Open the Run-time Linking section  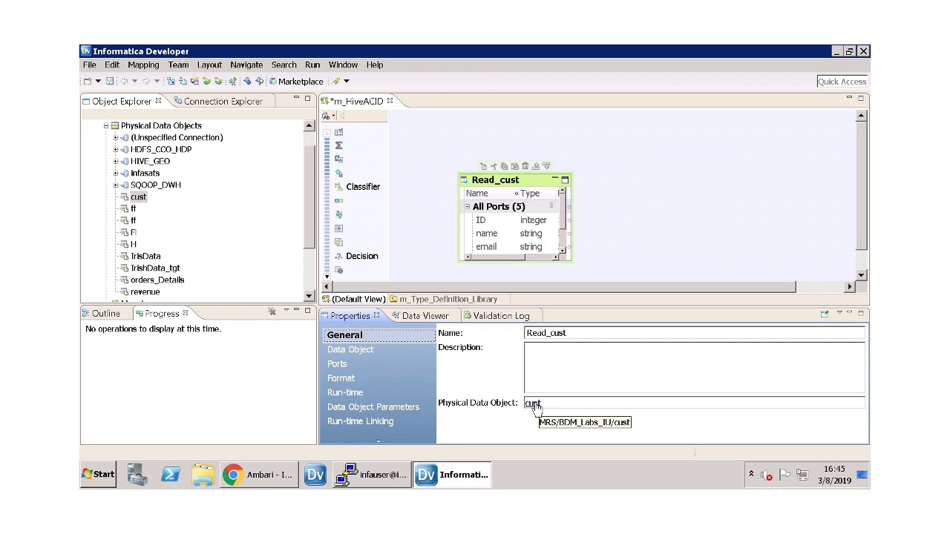[x=361, y=421]
